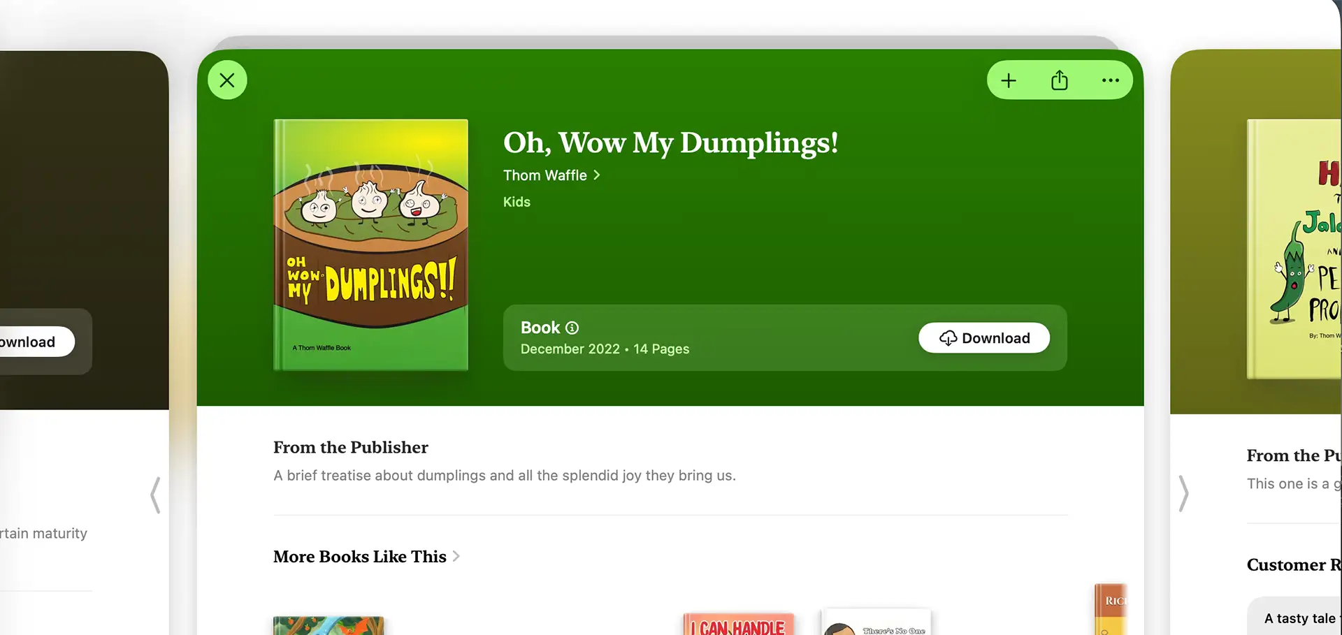Image resolution: width=1342 pixels, height=635 pixels.
Task: Select From the Publisher heading
Action: (x=351, y=447)
